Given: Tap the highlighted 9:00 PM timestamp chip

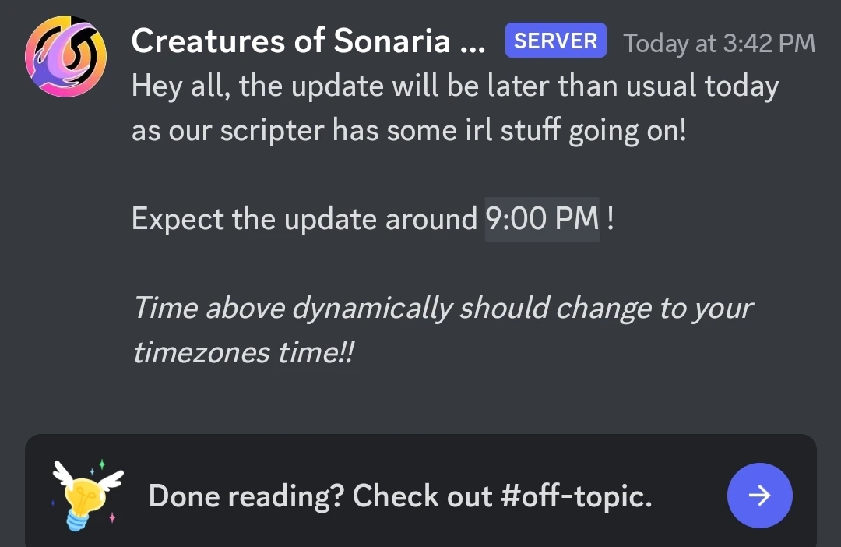Looking at the screenshot, I should click(541, 219).
